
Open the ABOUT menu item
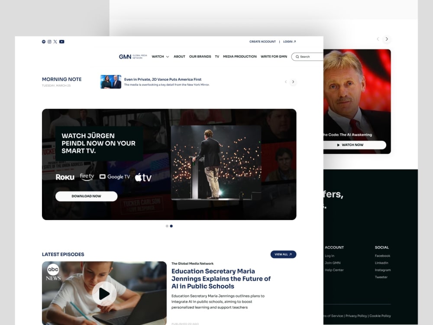point(179,57)
